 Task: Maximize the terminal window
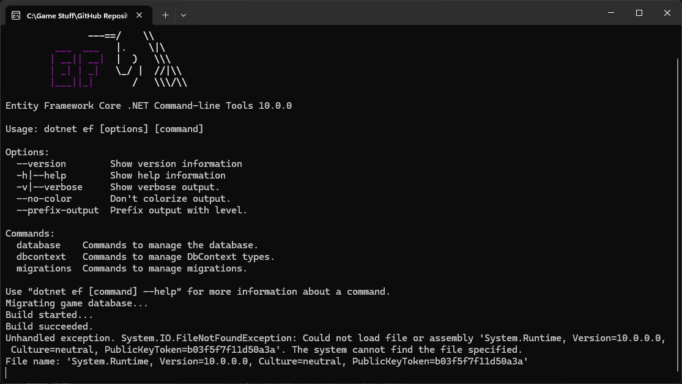click(x=639, y=13)
